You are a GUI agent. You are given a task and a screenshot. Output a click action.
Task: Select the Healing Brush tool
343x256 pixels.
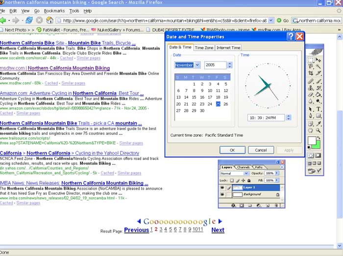(311, 81)
